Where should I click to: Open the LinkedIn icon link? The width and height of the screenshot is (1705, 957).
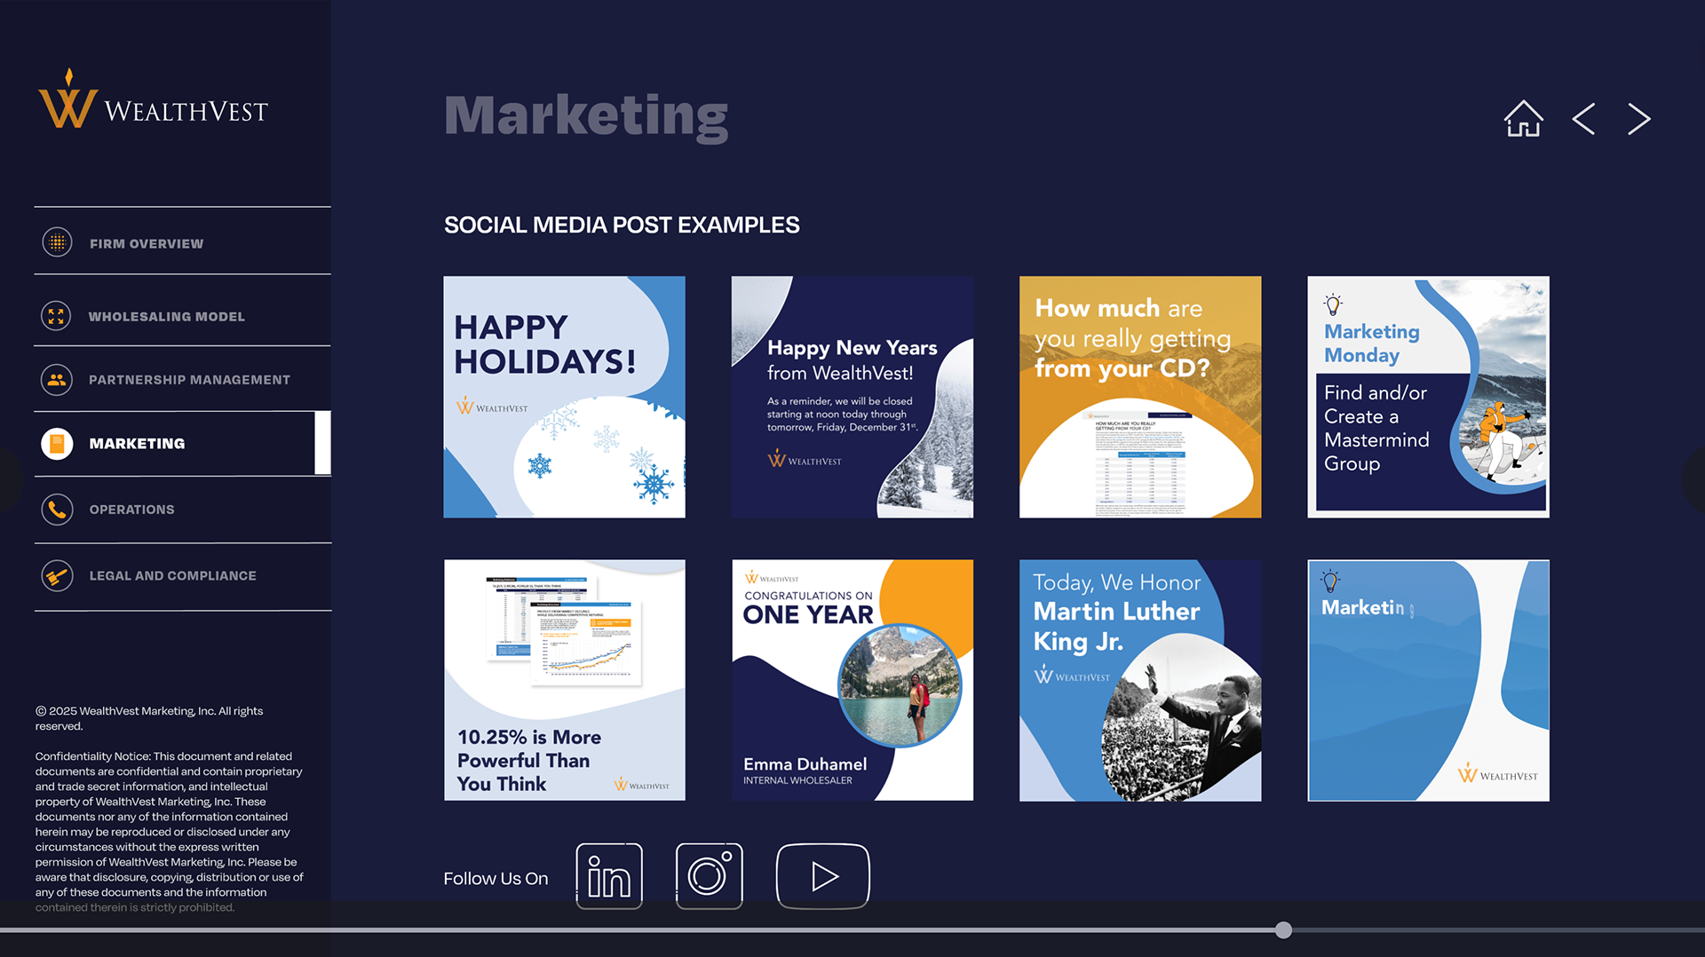pos(609,876)
